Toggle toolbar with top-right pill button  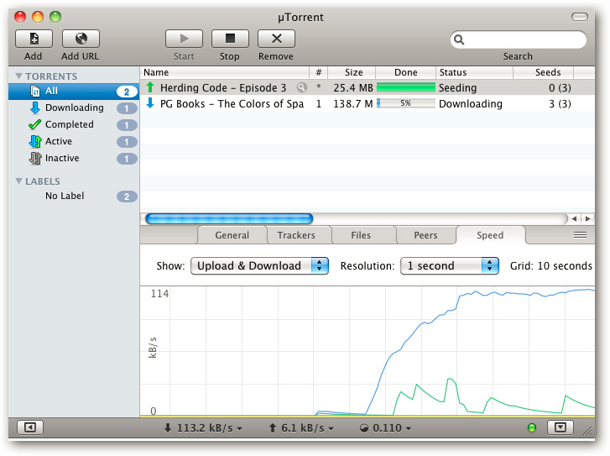(580, 17)
